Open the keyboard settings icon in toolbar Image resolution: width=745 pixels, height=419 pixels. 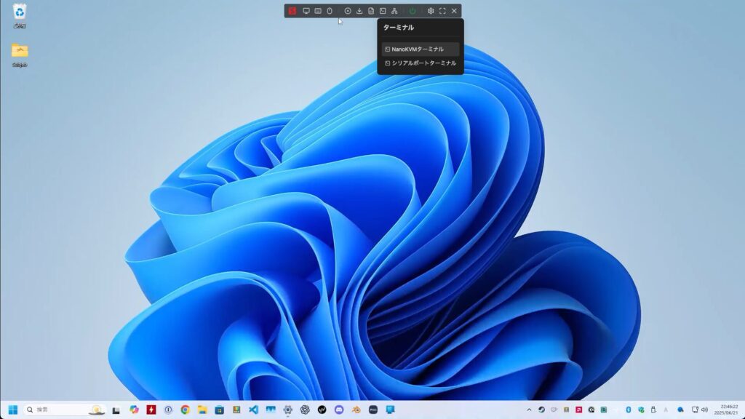318,11
